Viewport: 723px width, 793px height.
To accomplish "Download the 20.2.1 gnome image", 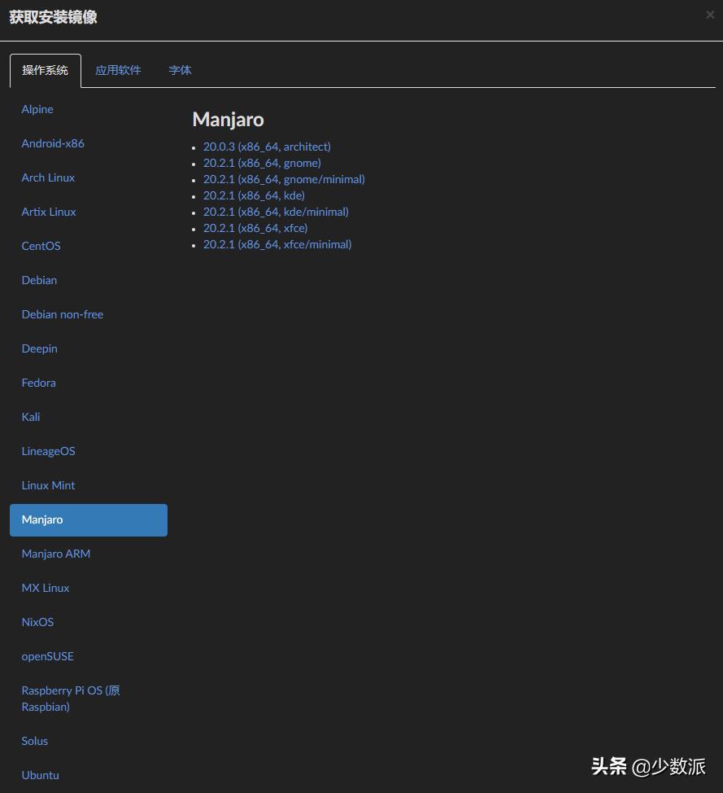I will (x=262, y=163).
